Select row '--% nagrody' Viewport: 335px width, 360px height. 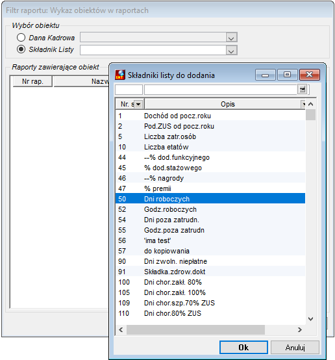[x=210, y=178]
